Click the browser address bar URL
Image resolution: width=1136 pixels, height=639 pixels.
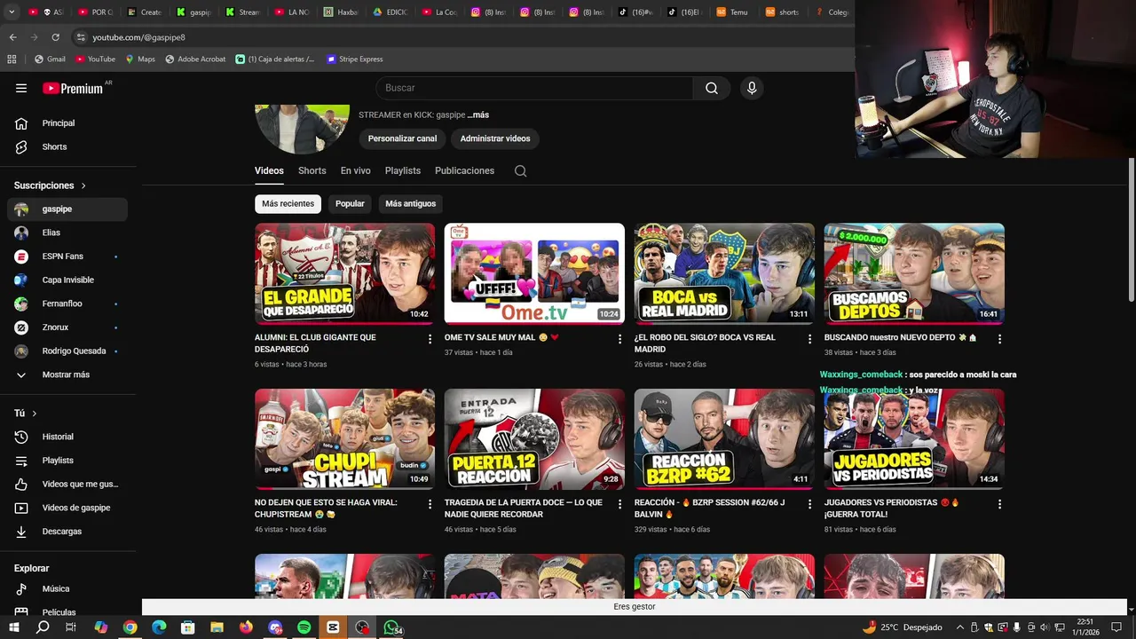138,37
